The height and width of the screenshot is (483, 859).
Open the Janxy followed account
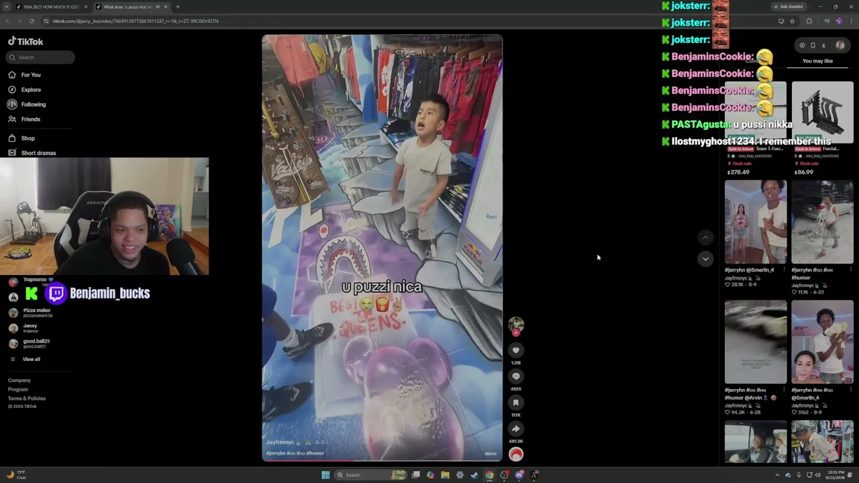pyautogui.click(x=30, y=328)
